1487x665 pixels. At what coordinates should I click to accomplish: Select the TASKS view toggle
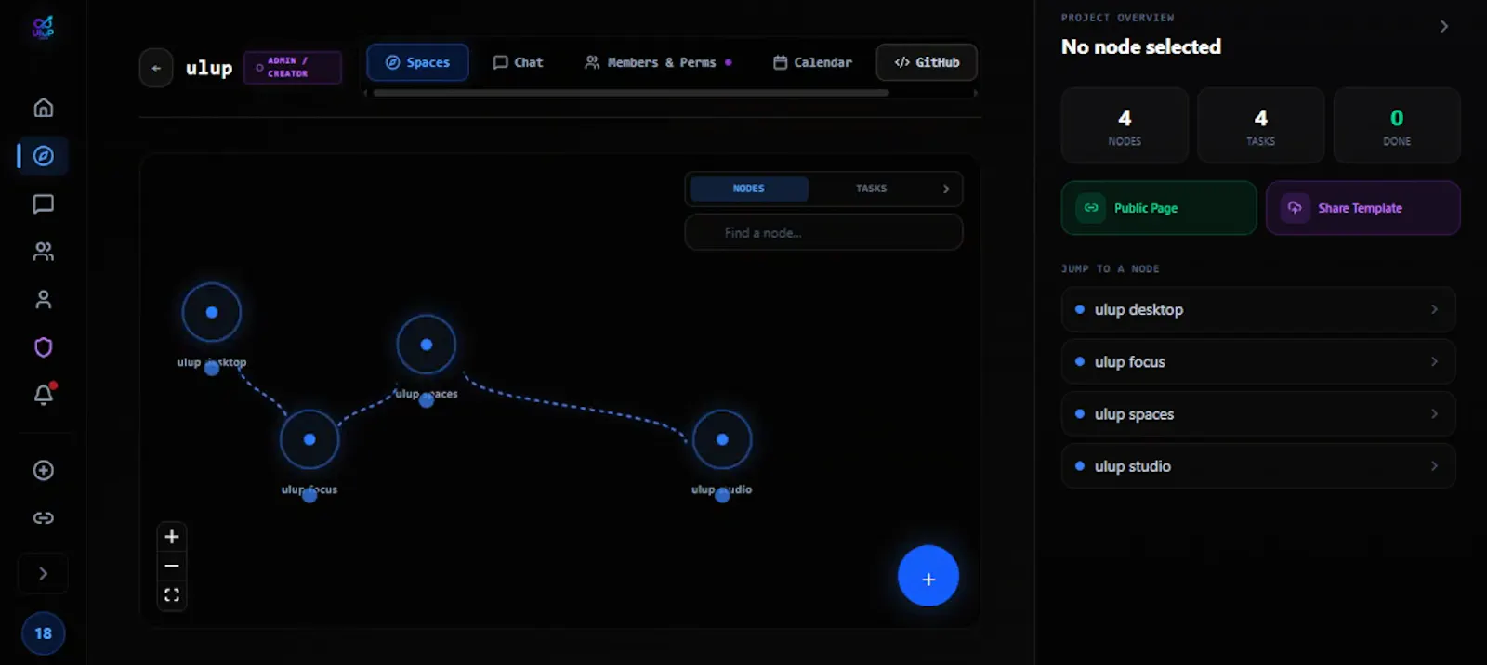pyautogui.click(x=871, y=189)
